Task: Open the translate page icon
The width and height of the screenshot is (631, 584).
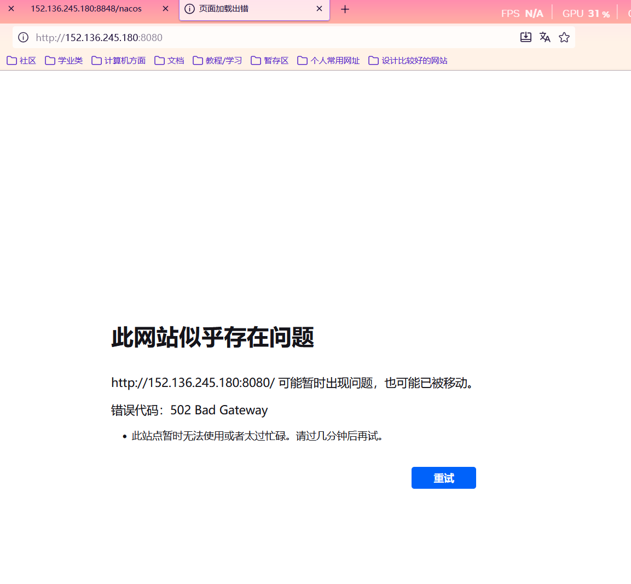Action: (x=545, y=37)
